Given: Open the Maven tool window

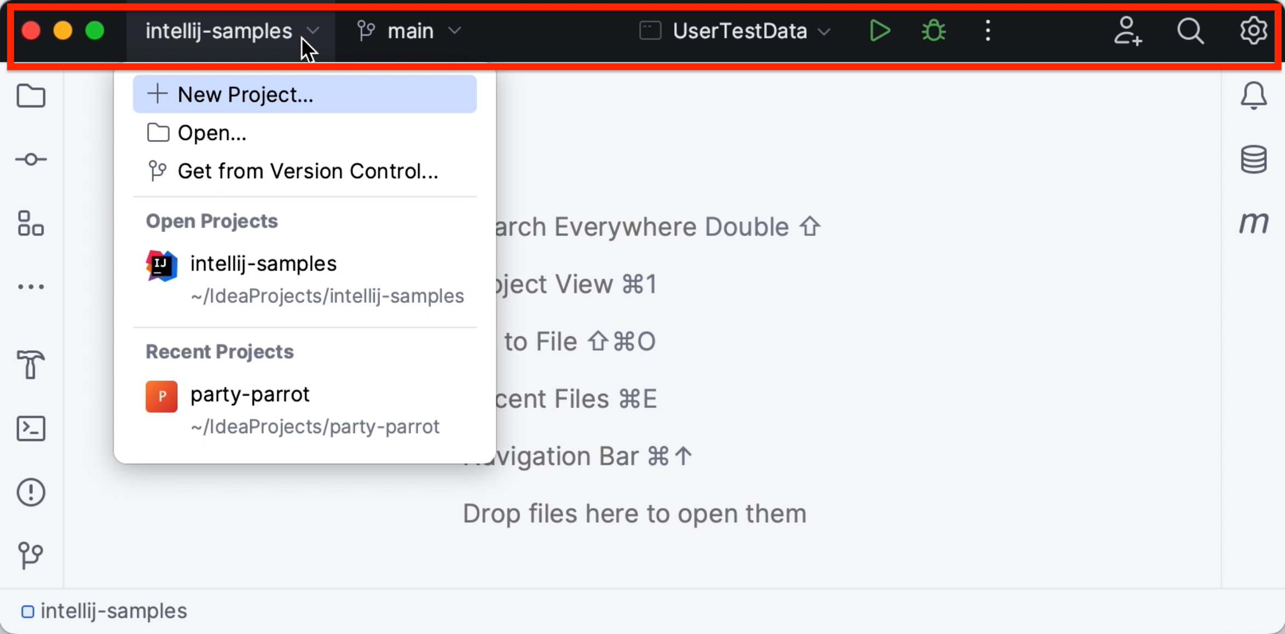Looking at the screenshot, I should pos(1253,222).
